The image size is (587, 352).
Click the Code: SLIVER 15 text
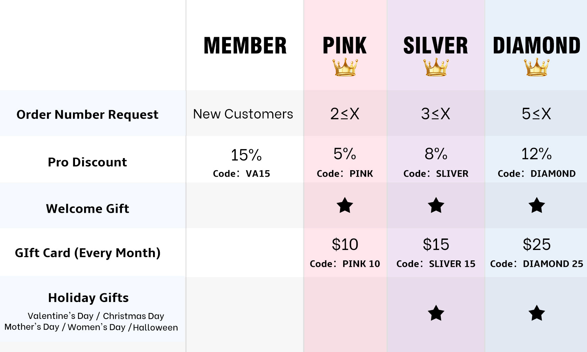pos(436,264)
